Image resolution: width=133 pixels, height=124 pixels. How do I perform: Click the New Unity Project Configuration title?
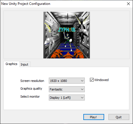(26, 4)
